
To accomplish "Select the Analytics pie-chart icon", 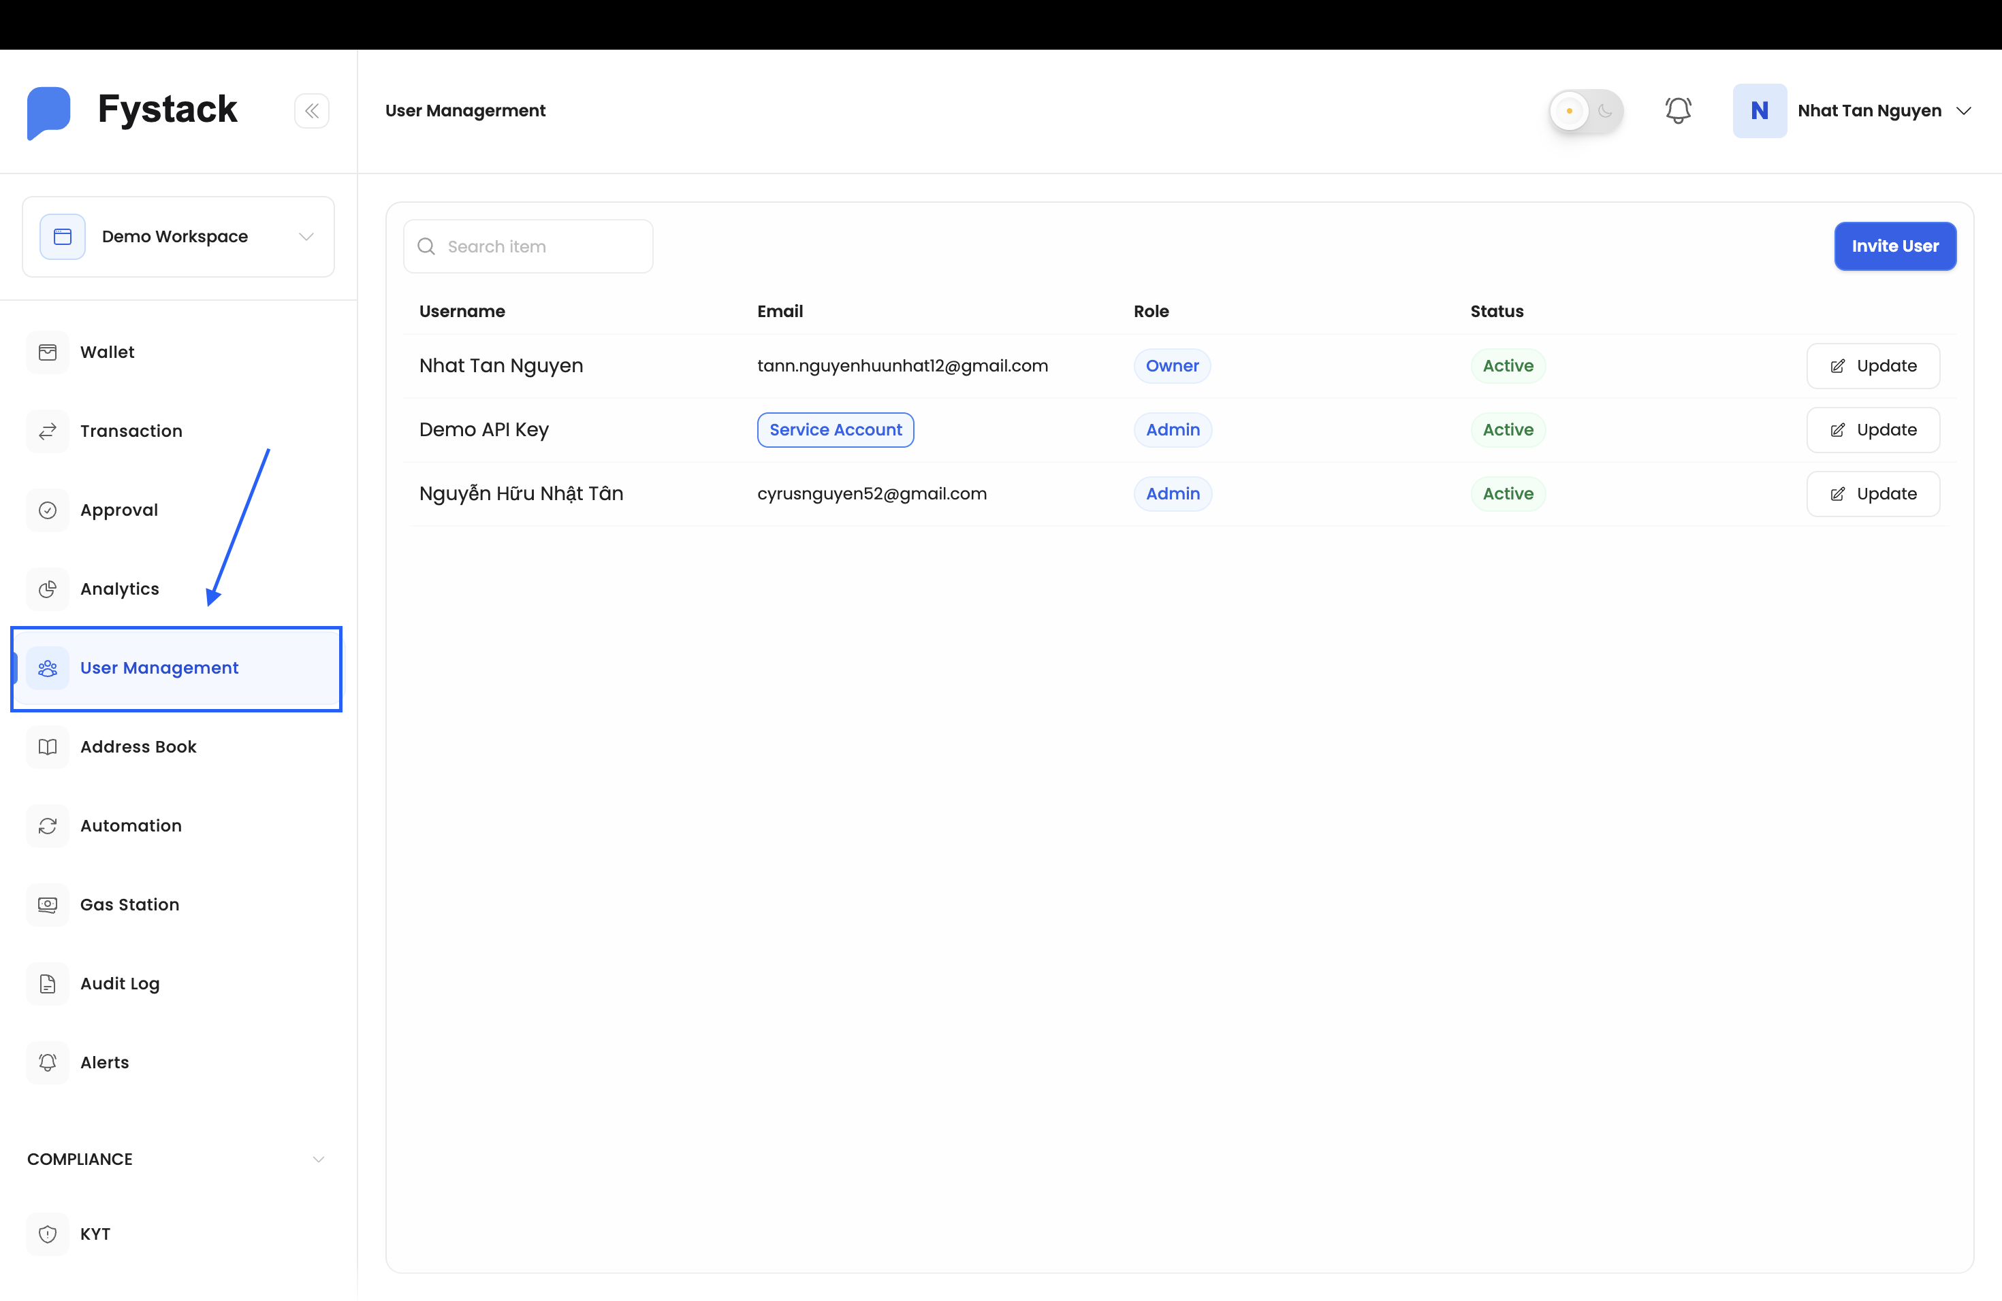I will pos(48,589).
